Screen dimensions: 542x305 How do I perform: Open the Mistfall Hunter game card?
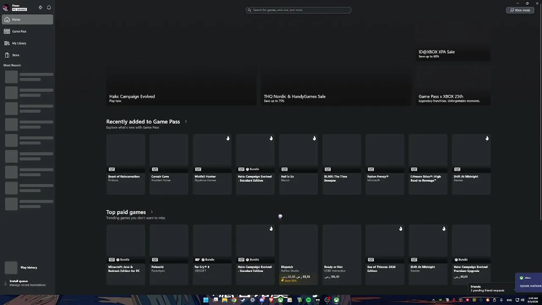(x=212, y=164)
